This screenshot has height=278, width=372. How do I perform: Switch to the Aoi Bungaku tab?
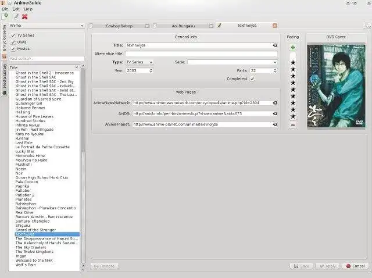[183, 26]
